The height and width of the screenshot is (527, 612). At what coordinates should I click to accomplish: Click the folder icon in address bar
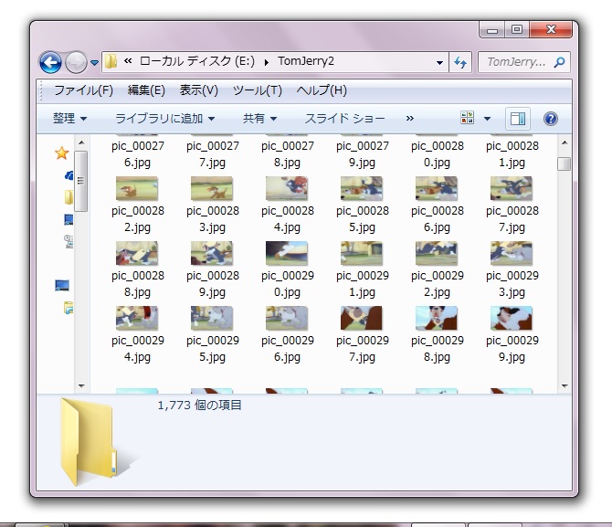coord(111,61)
